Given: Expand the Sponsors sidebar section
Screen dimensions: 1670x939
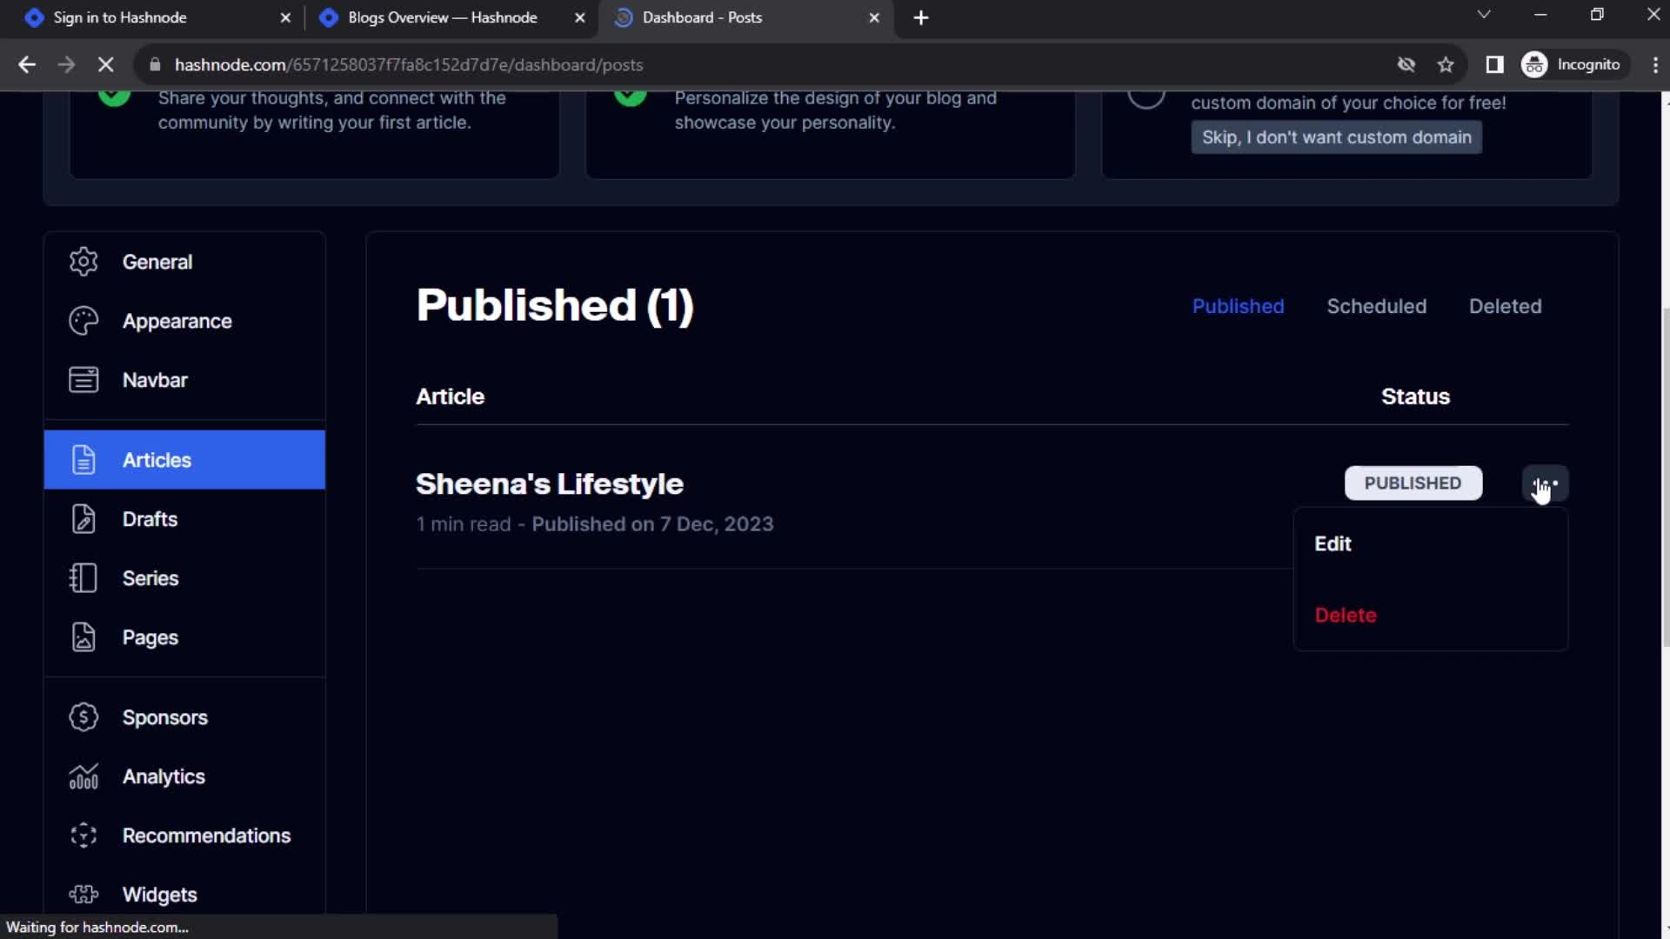Looking at the screenshot, I should click(165, 717).
